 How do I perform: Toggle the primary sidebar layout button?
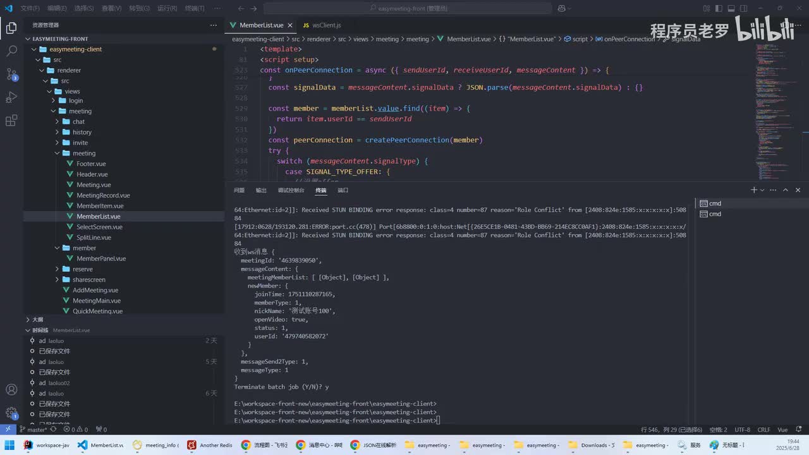pos(718,8)
